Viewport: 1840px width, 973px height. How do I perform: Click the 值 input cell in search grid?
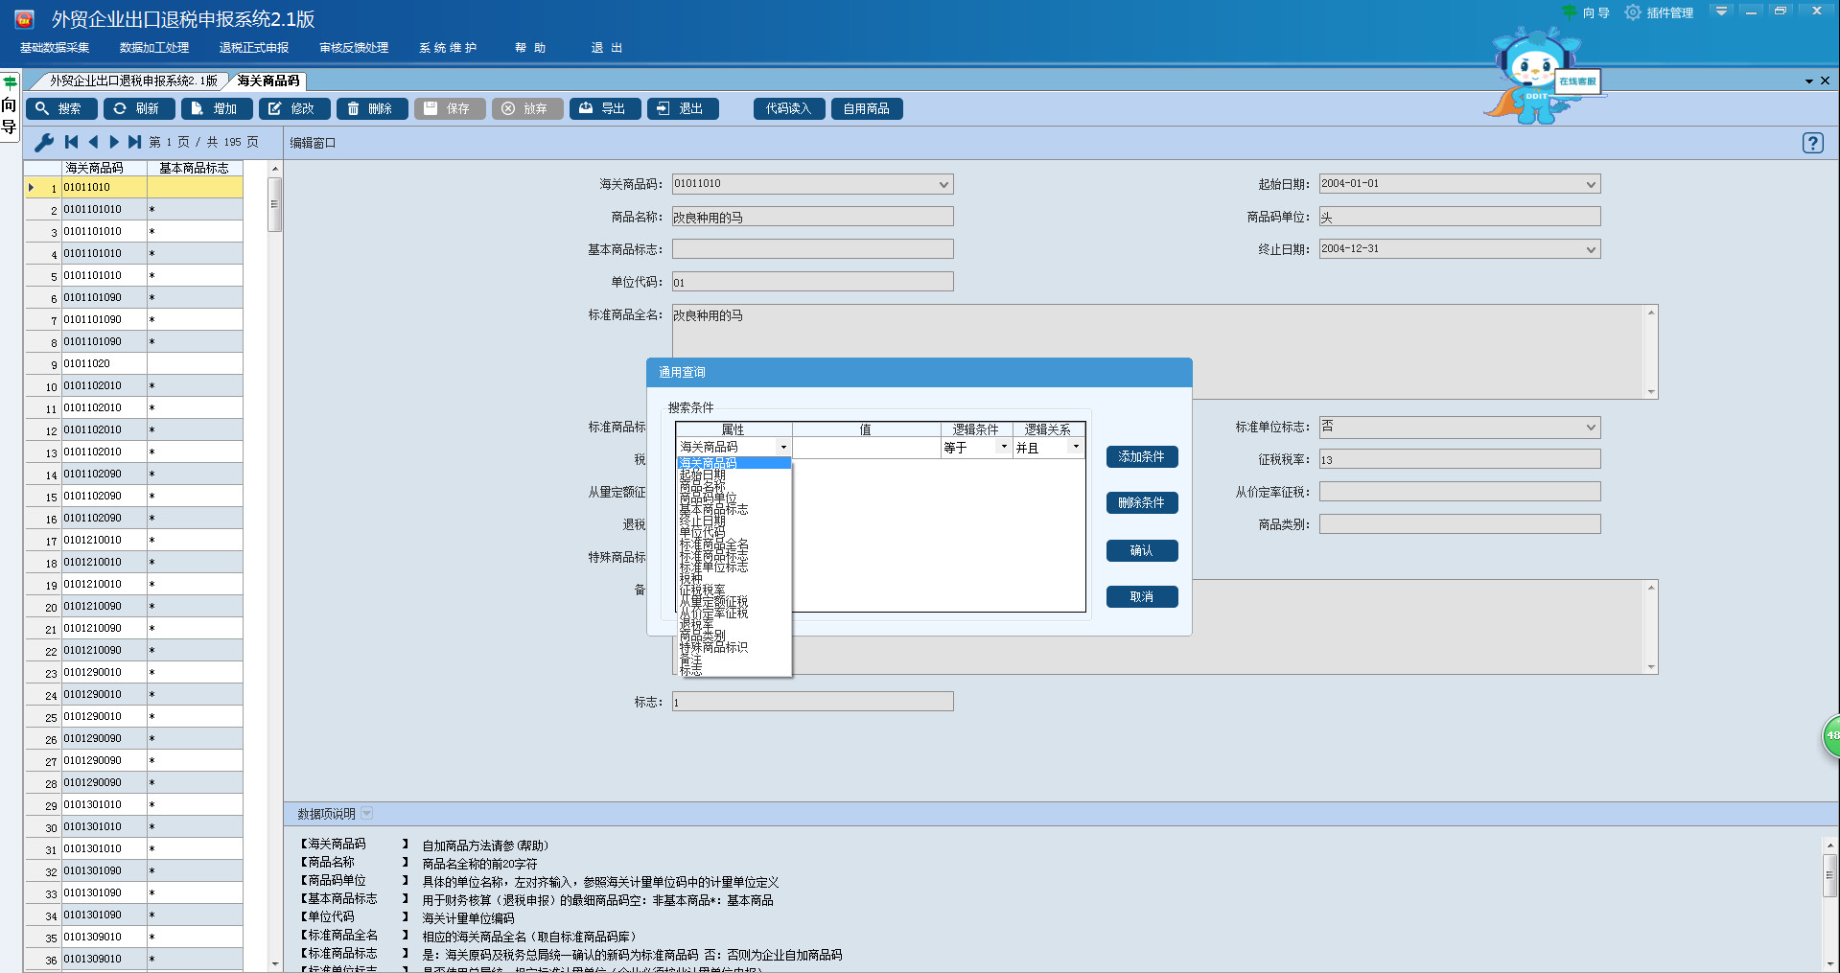867,448
